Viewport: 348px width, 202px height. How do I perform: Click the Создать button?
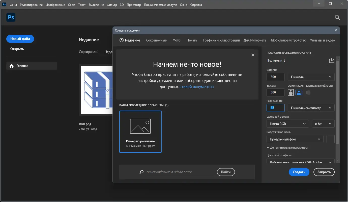[x=299, y=172]
